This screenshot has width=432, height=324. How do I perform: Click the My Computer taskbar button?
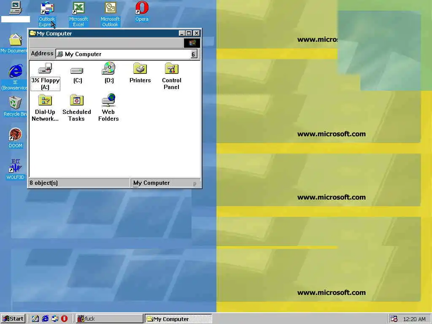point(178,319)
